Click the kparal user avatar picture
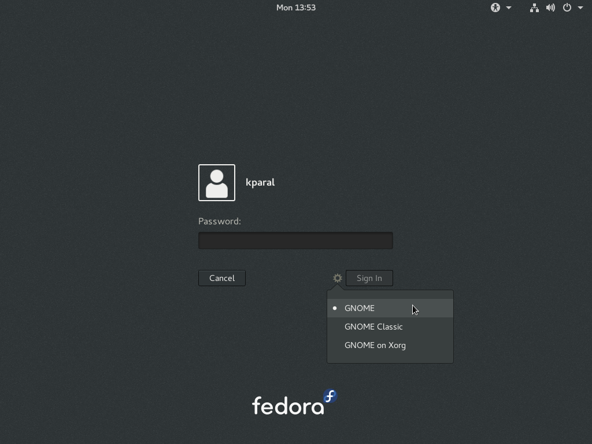The width and height of the screenshot is (592, 444). pos(217,183)
